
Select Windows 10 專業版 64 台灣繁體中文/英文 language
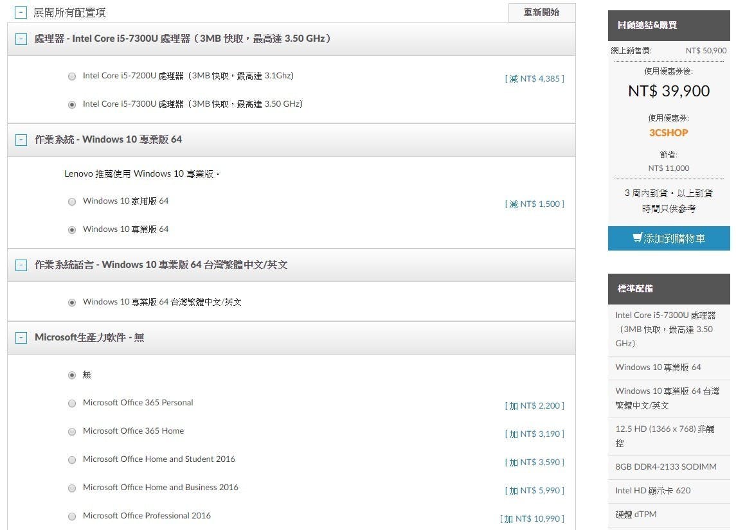(x=72, y=303)
